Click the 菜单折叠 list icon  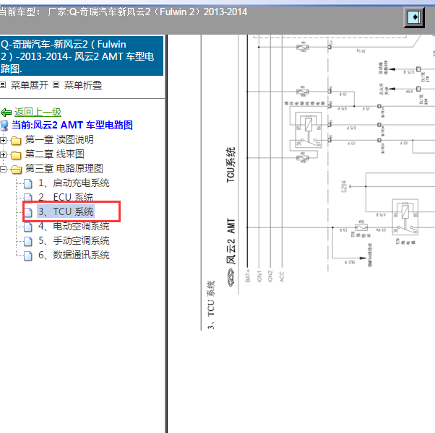pyautogui.click(x=56, y=84)
